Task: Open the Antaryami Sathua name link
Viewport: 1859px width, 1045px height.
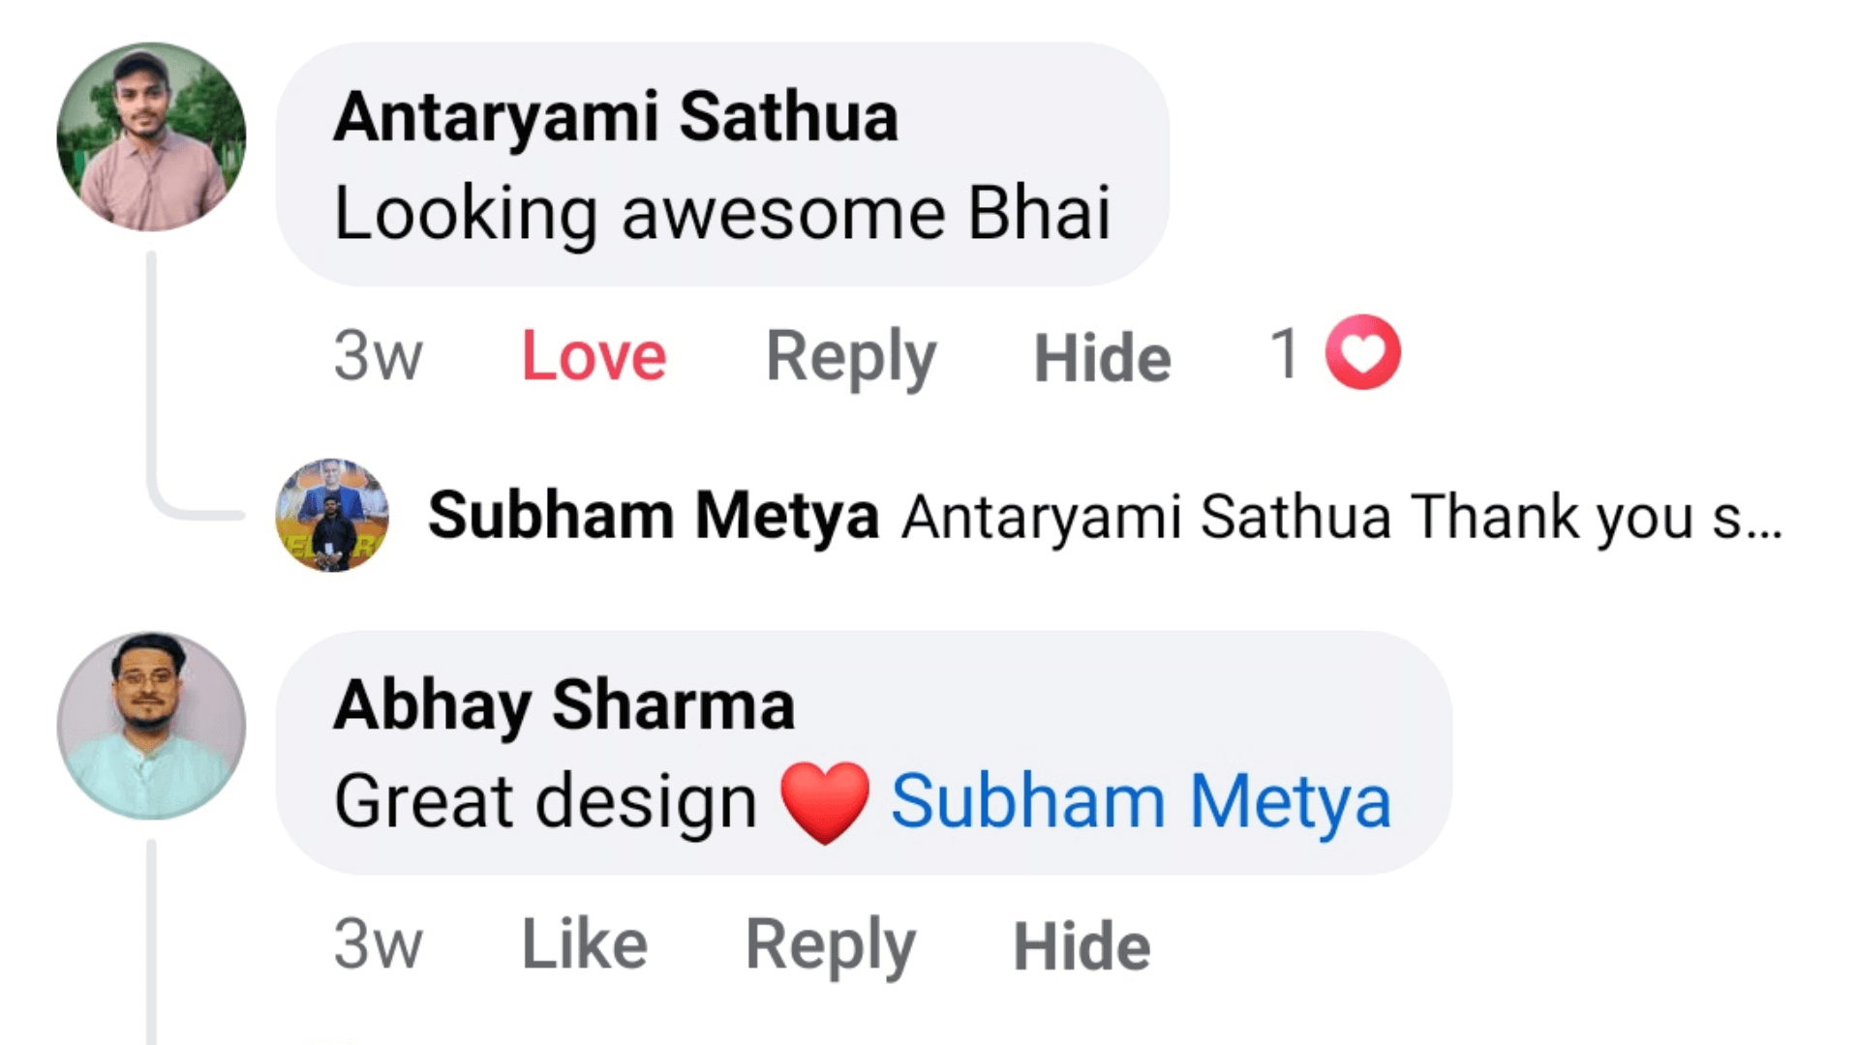Action: tap(616, 117)
